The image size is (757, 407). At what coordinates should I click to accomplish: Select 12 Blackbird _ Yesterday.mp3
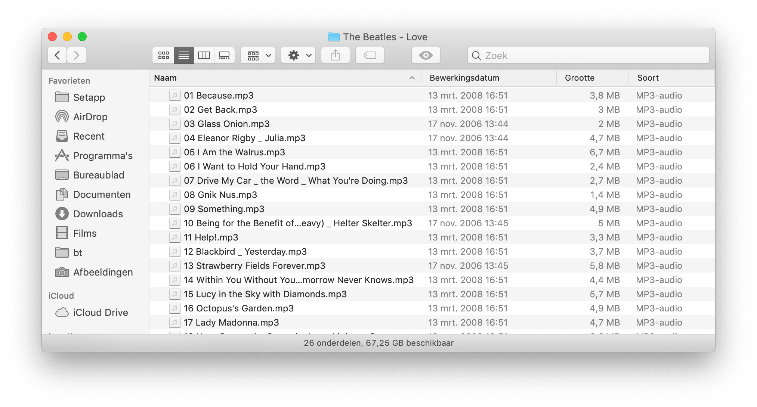[x=432, y=252]
